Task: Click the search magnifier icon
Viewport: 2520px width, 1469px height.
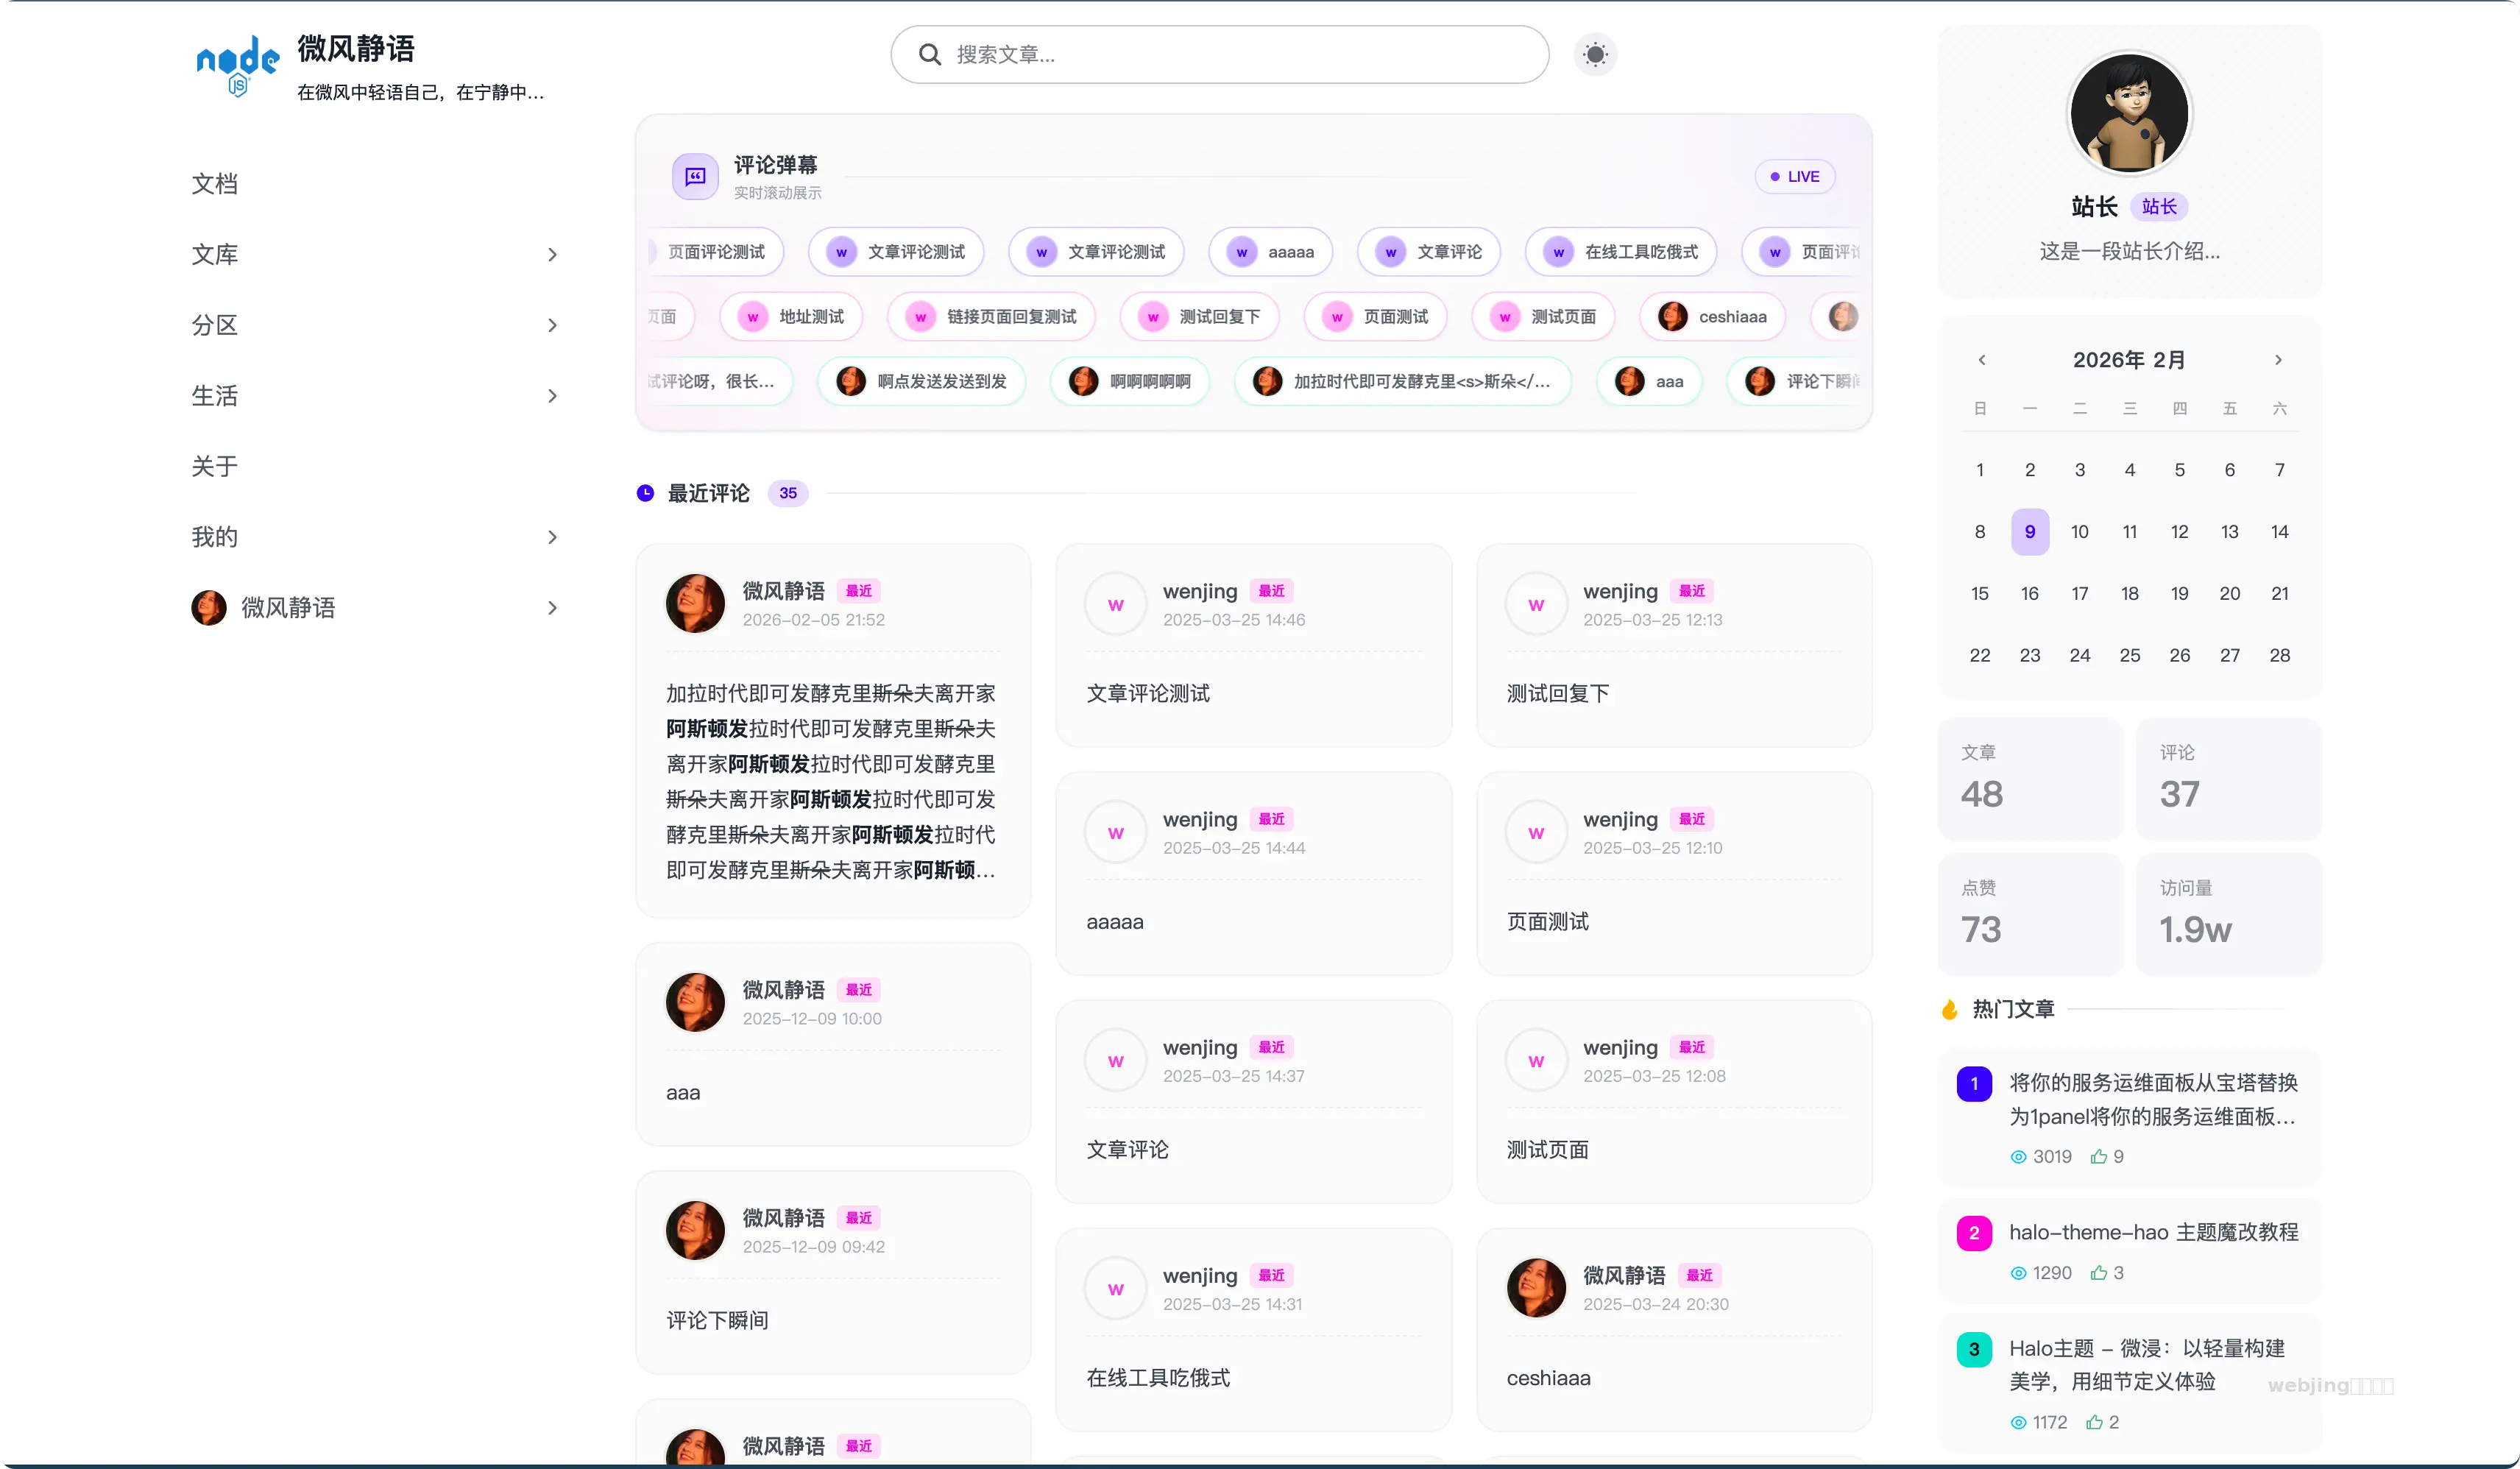Action: pos(929,54)
